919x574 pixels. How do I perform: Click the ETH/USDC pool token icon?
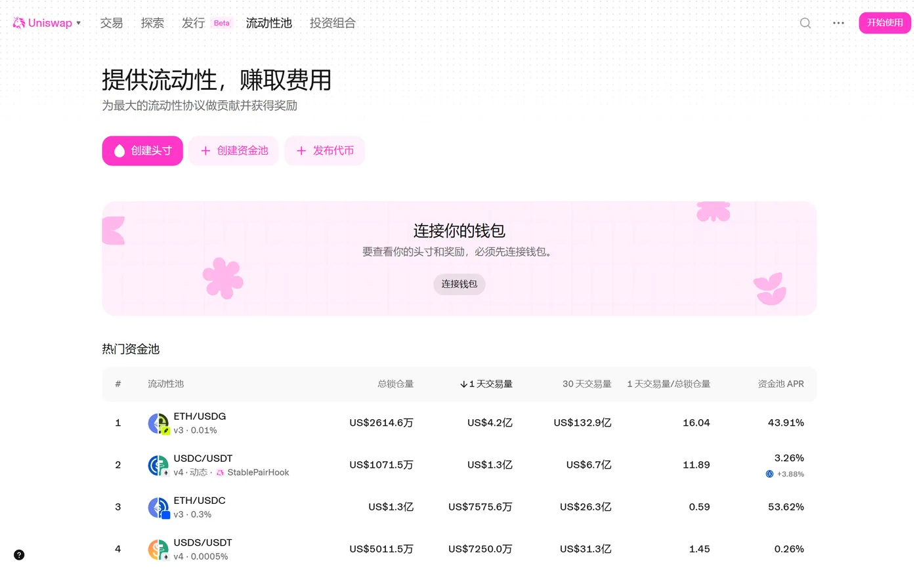pos(159,508)
